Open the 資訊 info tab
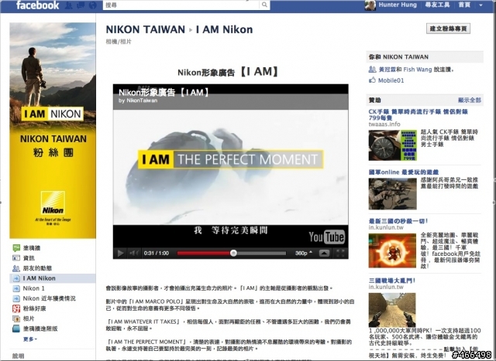This screenshot has height=361, width=496. pyautogui.click(x=29, y=258)
